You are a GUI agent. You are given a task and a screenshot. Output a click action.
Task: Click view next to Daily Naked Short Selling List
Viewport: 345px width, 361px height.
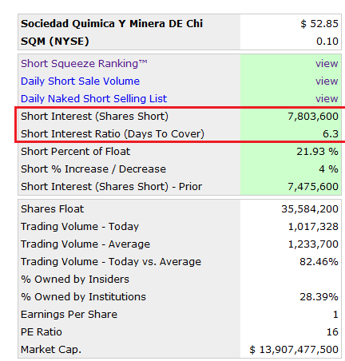point(327,99)
